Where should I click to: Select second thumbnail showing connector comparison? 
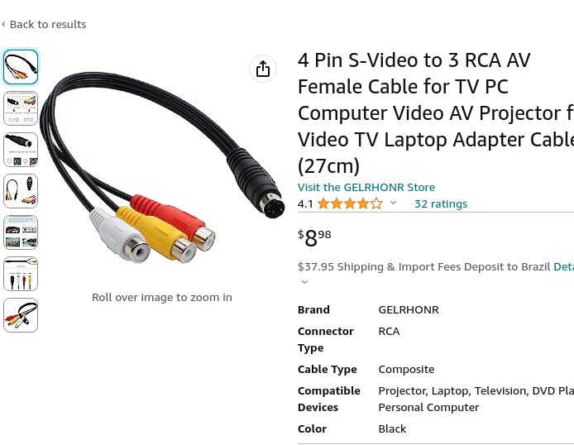[x=21, y=108]
